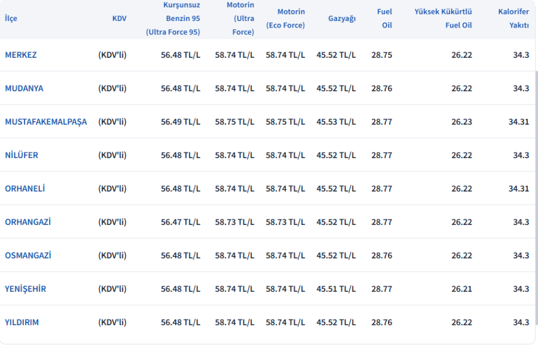The height and width of the screenshot is (345, 538).
Task: Click the MUSTAFAKEMALPAŞA district link
Action: point(45,122)
